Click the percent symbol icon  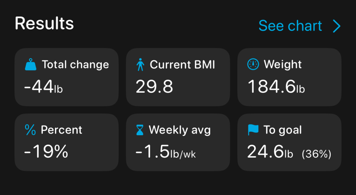pyautogui.click(x=30, y=130)
